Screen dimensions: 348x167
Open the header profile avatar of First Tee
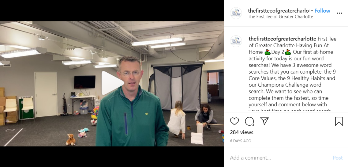coord(236,13)
